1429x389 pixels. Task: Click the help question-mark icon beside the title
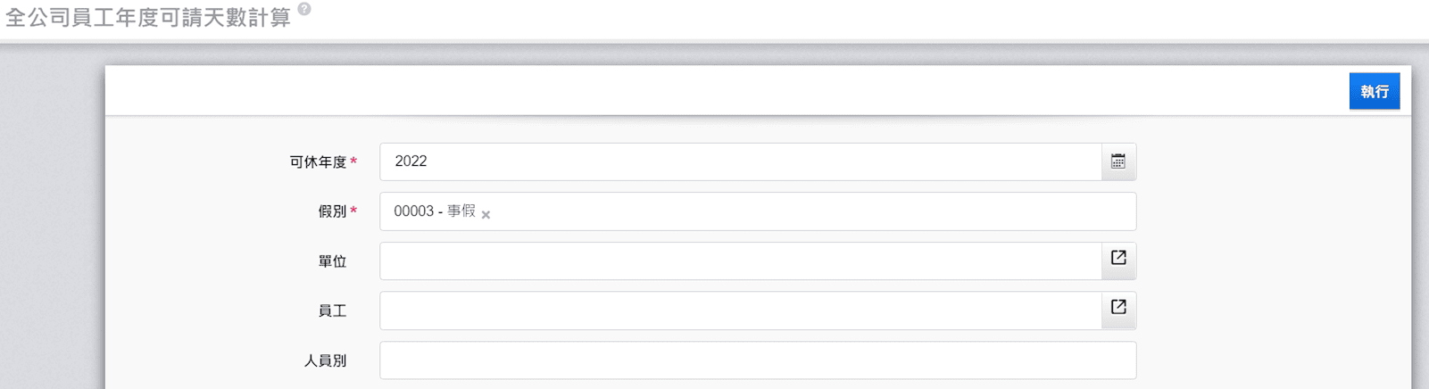[304, 9]
